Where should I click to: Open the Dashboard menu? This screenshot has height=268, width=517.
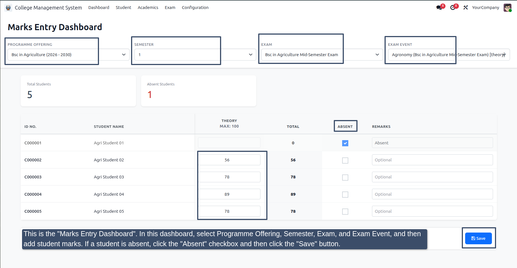coord(99,8)
